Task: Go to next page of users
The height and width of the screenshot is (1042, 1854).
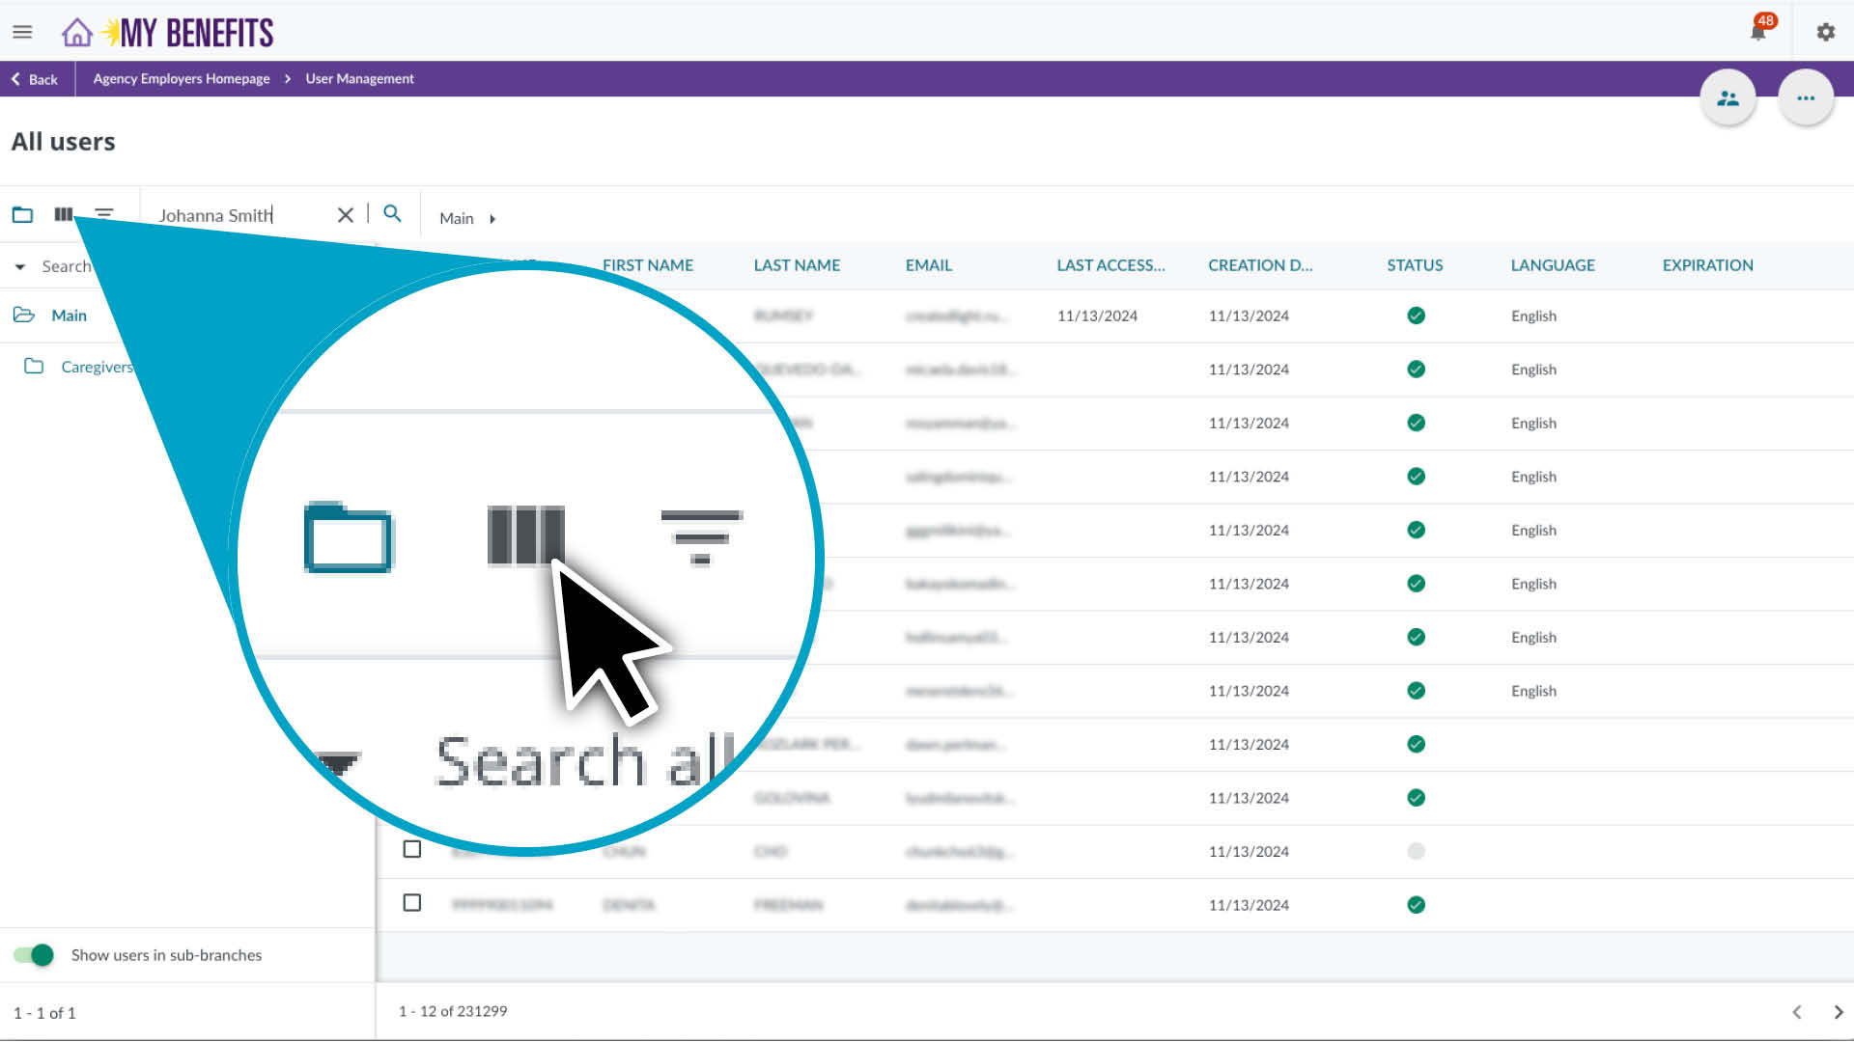Action: [x=1838, y=1012]
